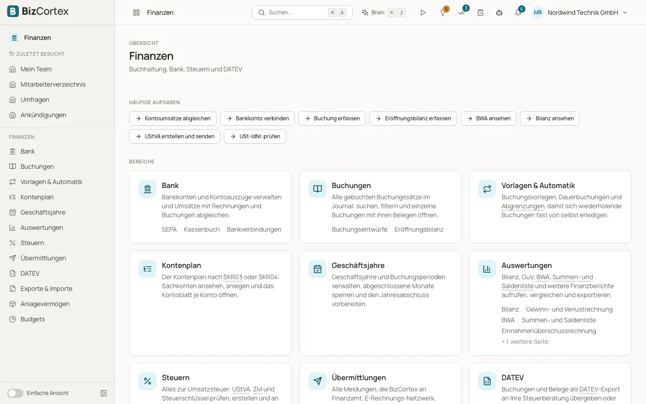Open the lightbulb tips icon with badge 5
This screenshot has height=404, width=646.
(443, 13)
